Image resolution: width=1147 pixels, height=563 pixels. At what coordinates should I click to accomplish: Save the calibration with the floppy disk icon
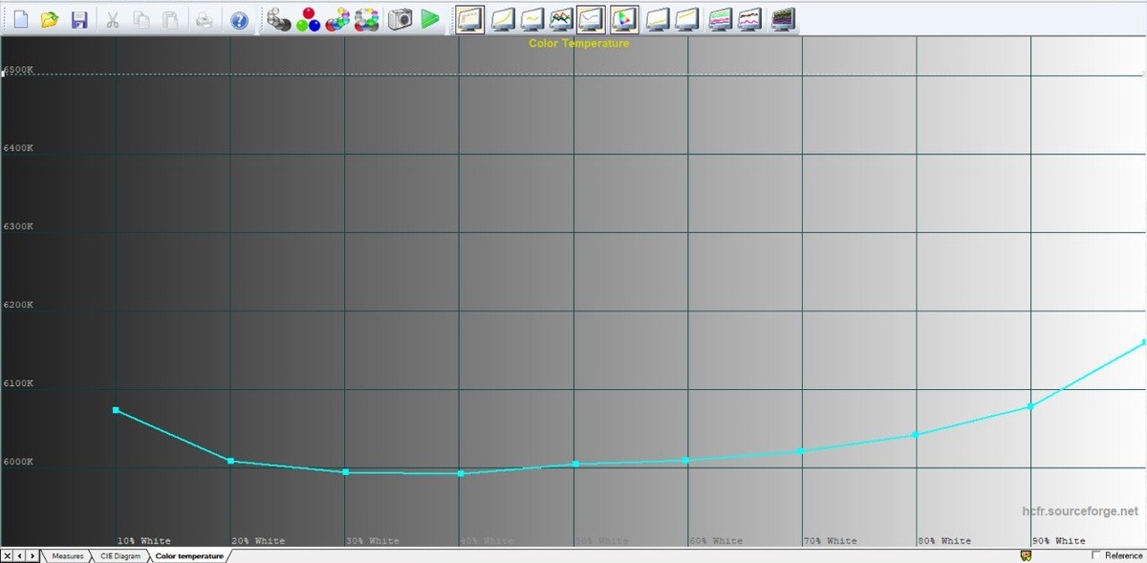point(80,18)
